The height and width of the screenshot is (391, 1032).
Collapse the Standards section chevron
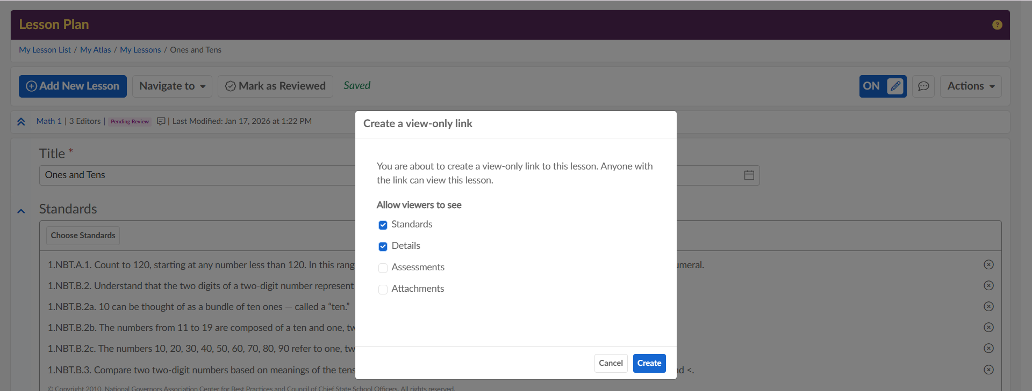(x=21, y=211)
